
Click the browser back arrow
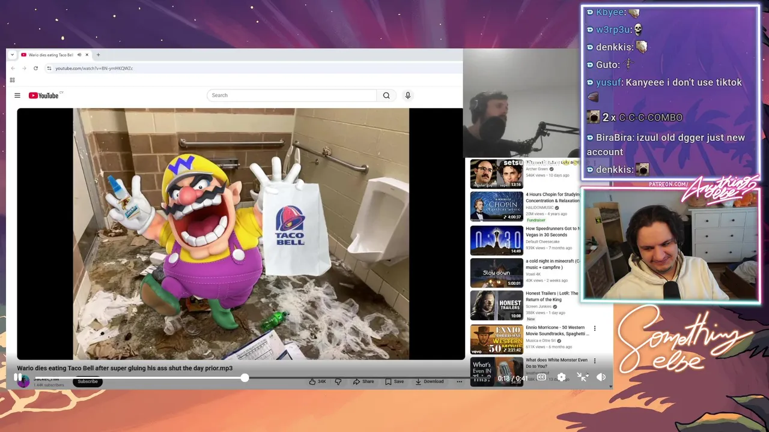point(13,68)
